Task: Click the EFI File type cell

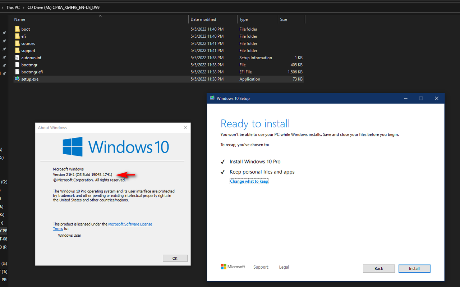Action: click(246, 72)
